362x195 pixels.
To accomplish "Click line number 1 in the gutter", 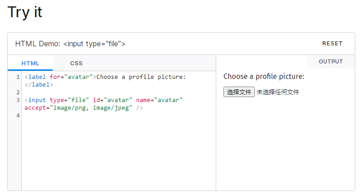I will click(18, 77).
